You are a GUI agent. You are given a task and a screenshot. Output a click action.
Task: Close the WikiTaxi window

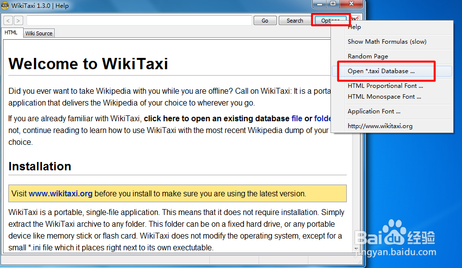click(351, 4)
